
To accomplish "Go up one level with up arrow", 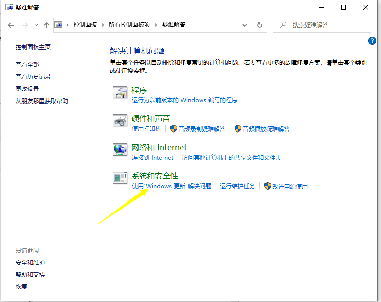I will click(x=46, y=25).
